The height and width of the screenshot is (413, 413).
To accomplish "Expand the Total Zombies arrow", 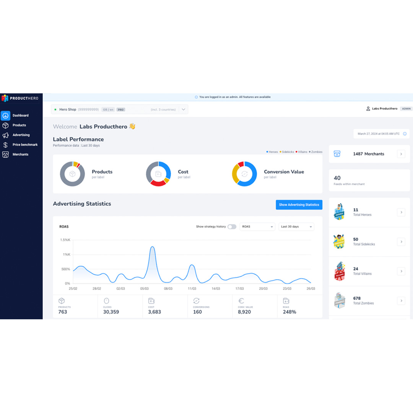I will (401, 301).
